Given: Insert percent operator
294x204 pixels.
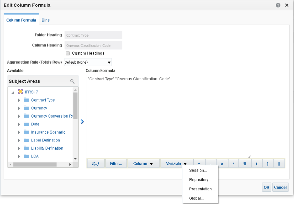Looking at the screenshot, I should tap(245, 164).
